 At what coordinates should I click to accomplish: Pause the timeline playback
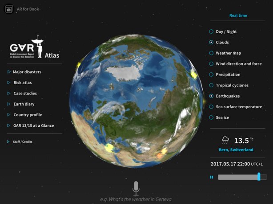point(212,177)
